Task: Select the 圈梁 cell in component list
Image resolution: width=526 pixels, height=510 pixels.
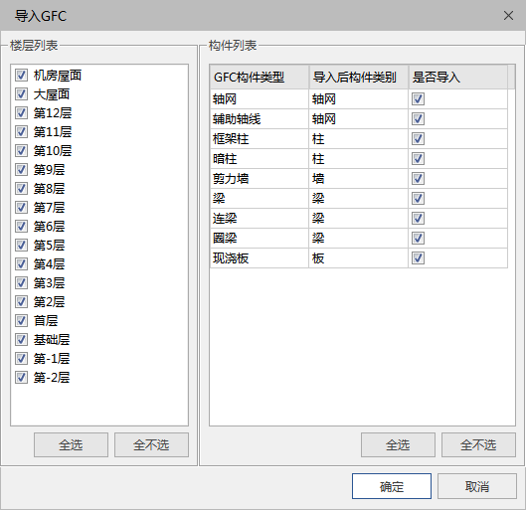Action: tap(260, 239)
